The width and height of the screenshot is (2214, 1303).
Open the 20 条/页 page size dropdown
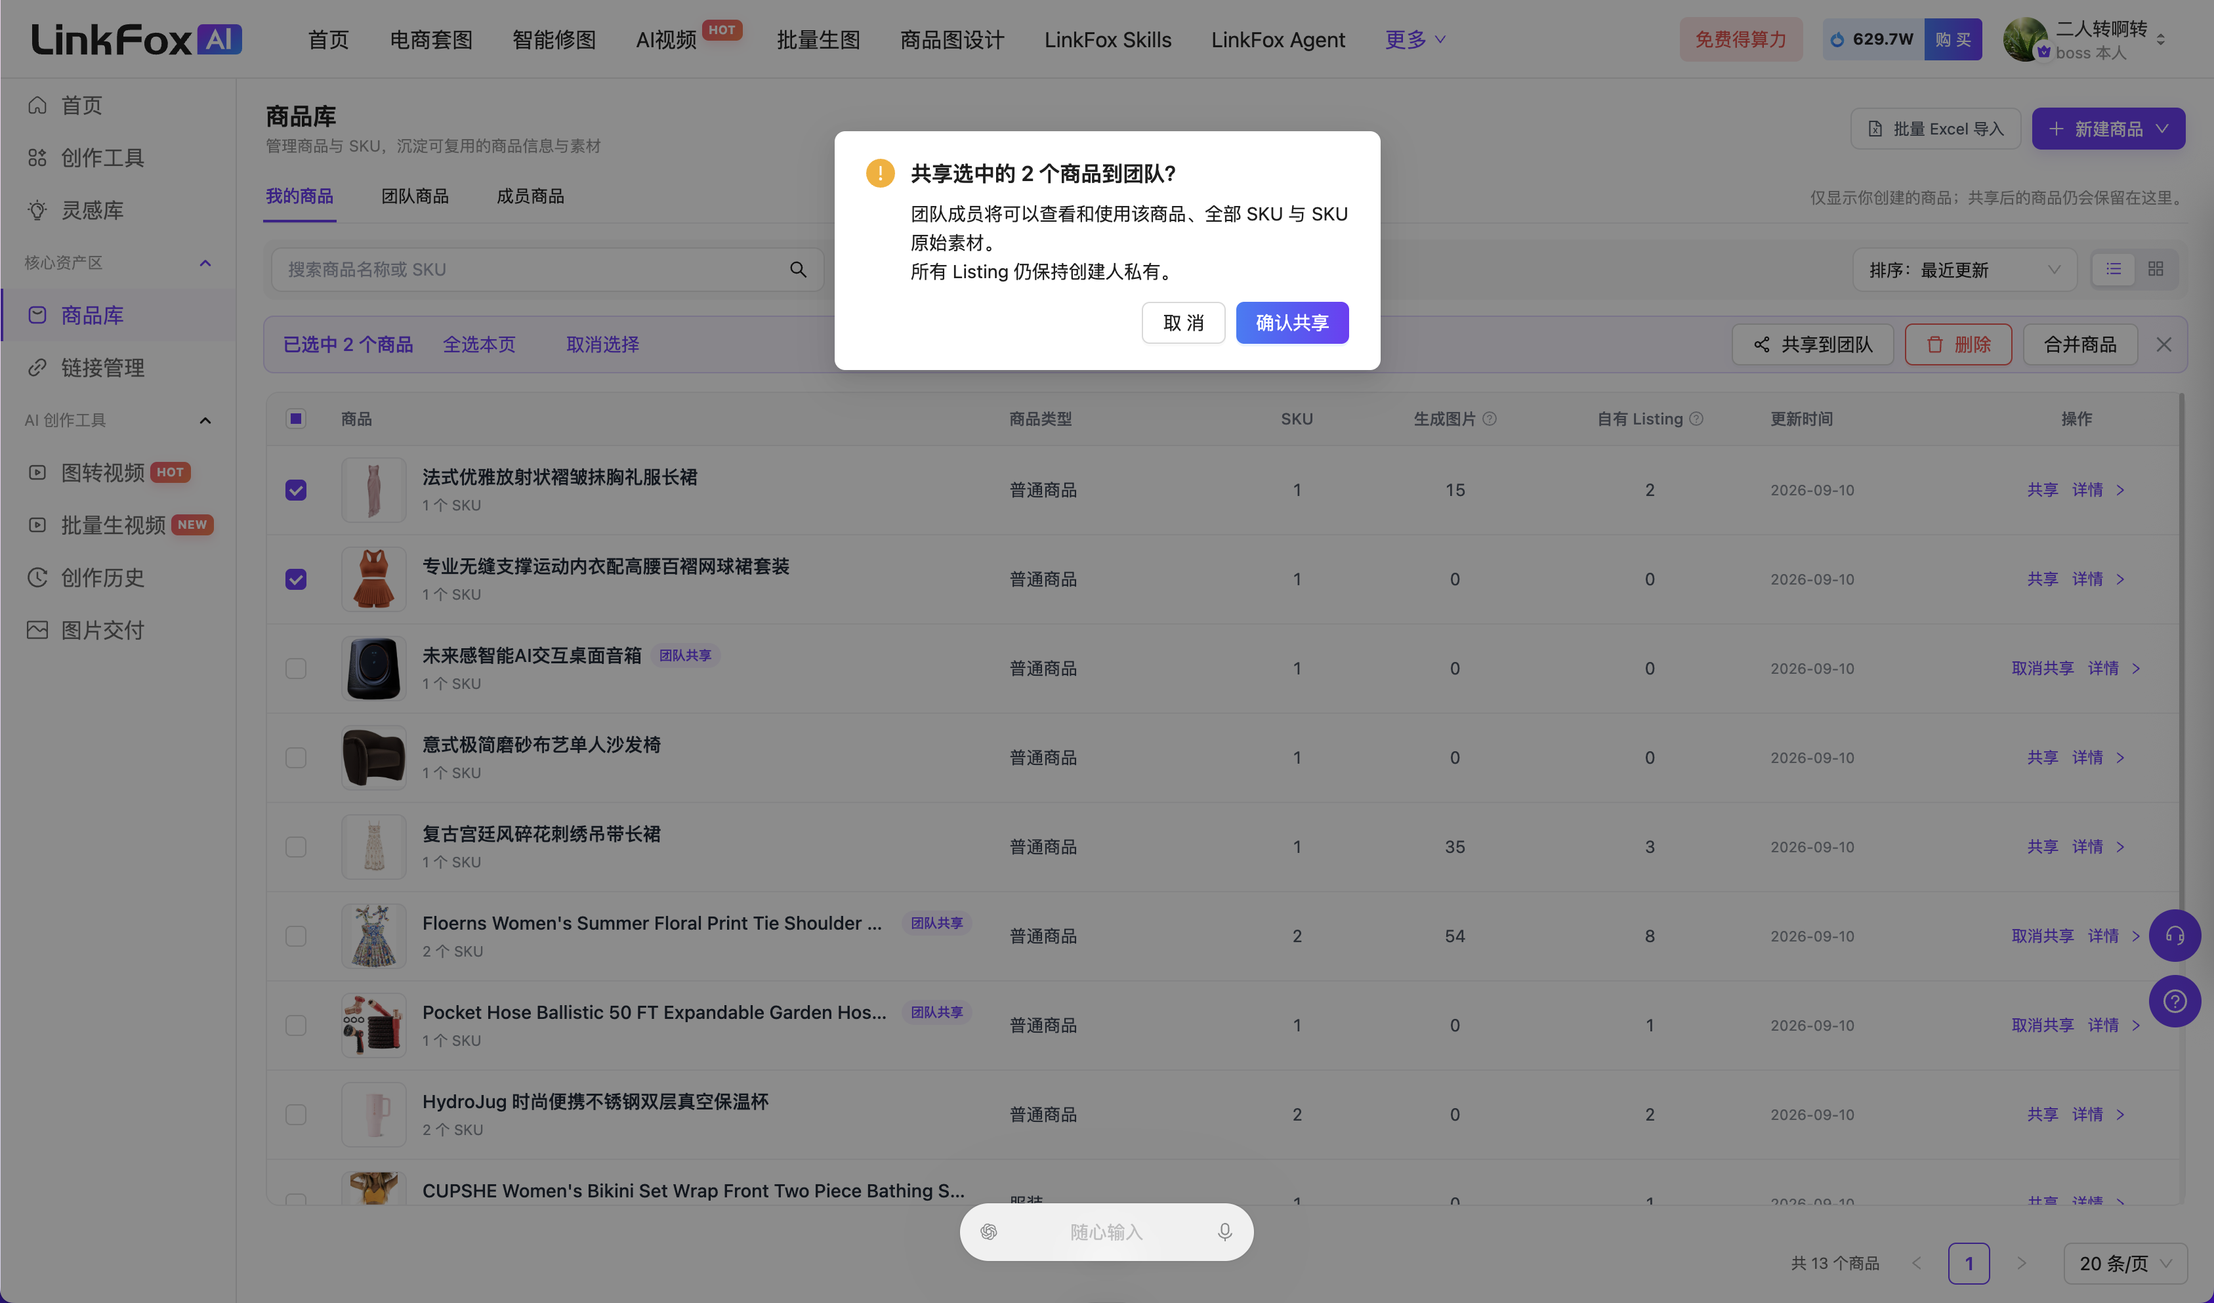click(2124, 1264)
